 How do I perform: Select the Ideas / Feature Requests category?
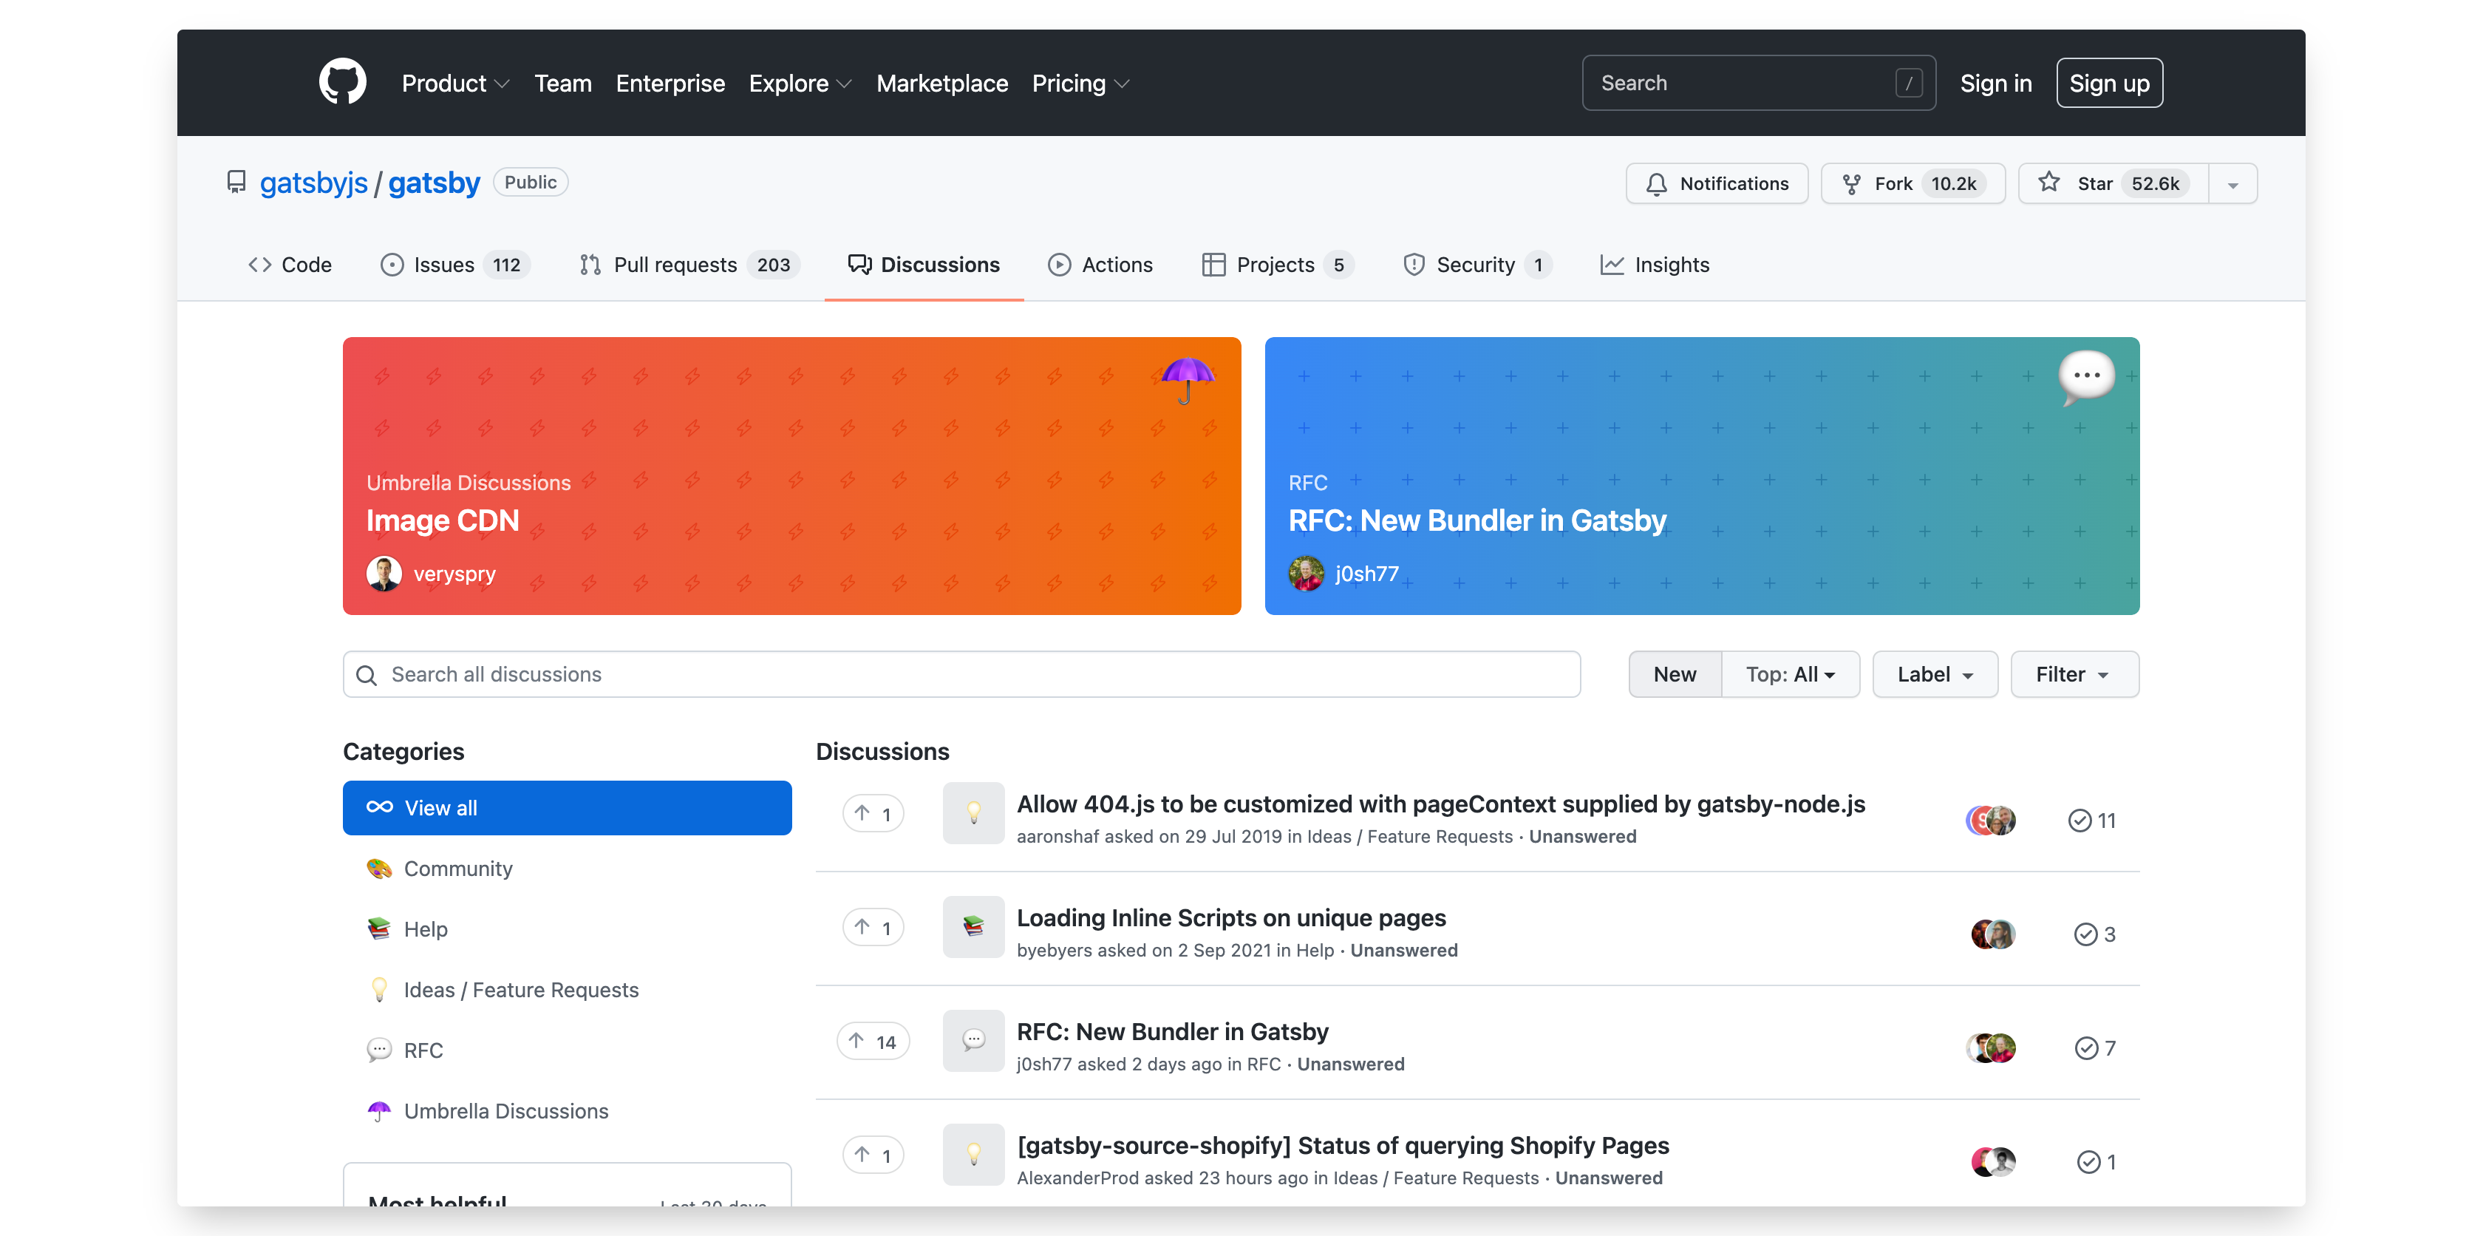[567, 990]
